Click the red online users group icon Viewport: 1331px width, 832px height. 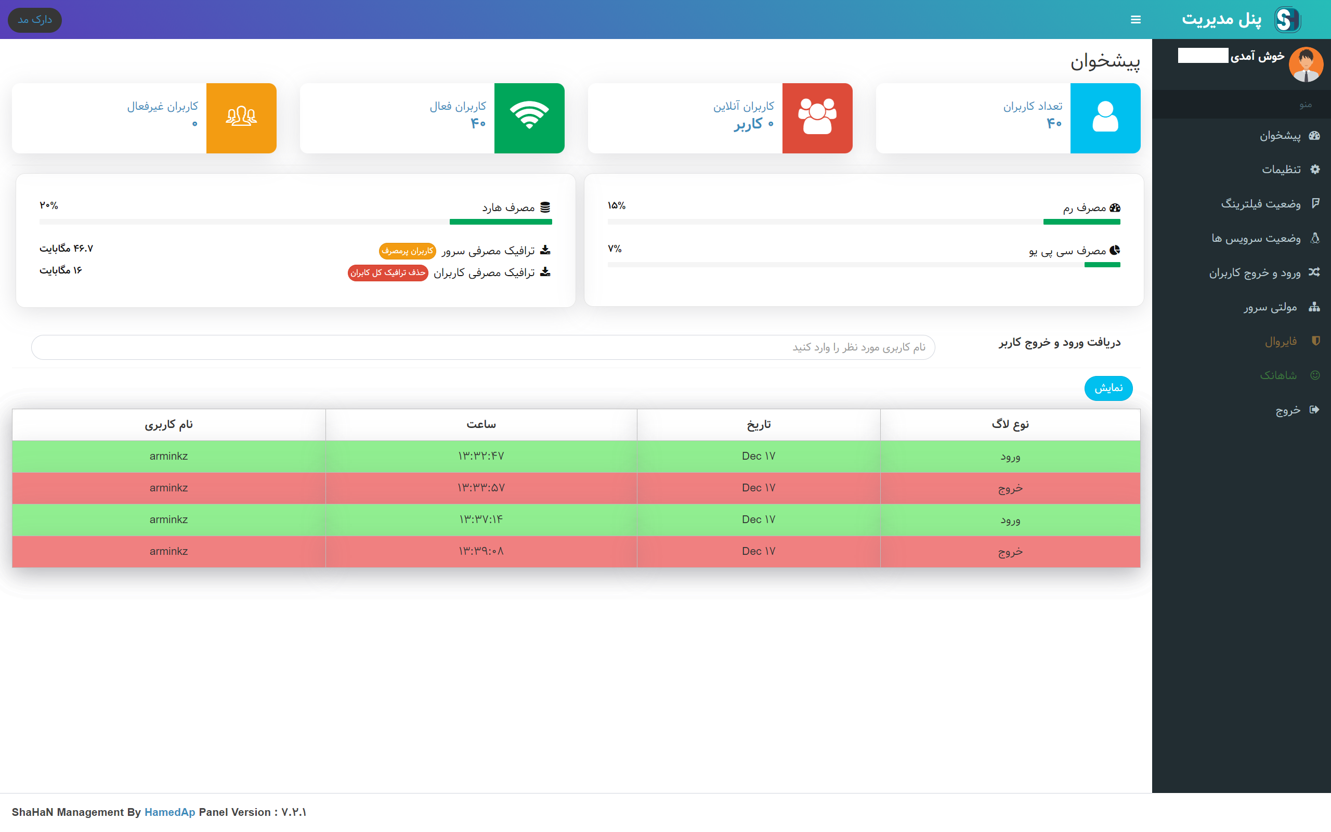point(817,118)
